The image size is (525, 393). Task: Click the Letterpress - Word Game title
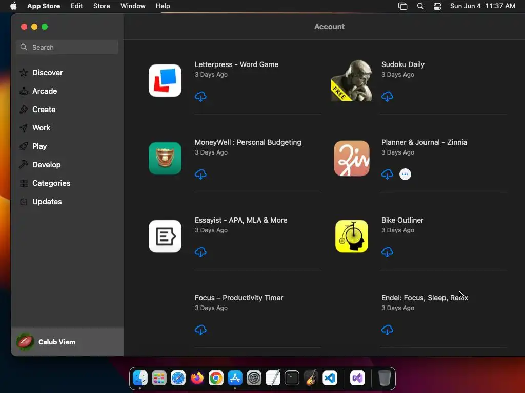pos(237,64)
